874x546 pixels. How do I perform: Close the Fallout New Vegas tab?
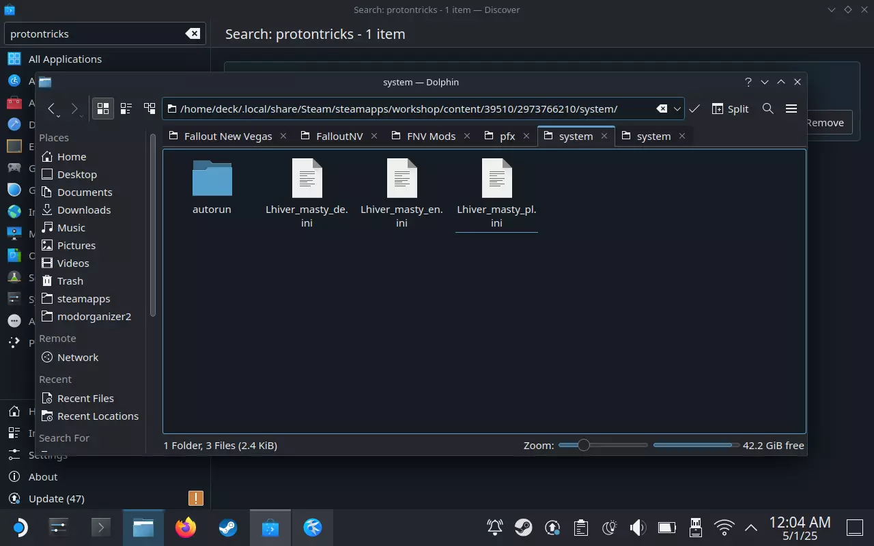pos(283,136)
